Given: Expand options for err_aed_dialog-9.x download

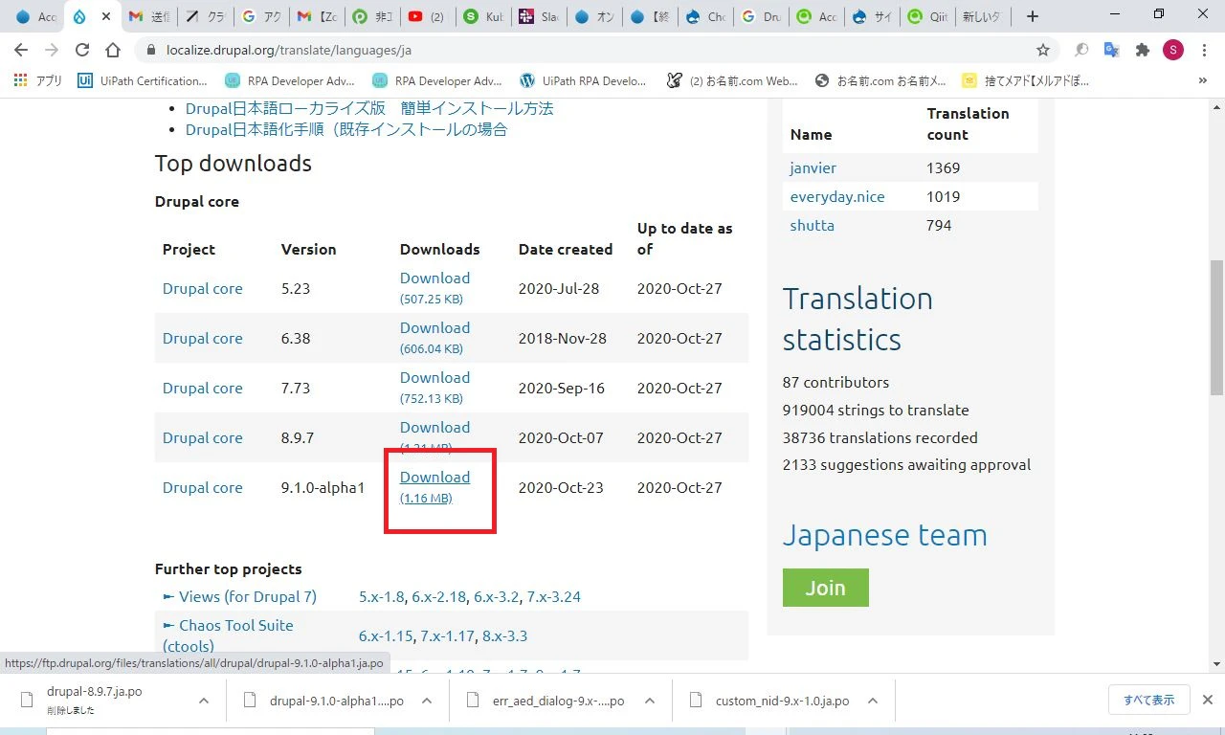Looking at the screenshot, I should point(650,701).
